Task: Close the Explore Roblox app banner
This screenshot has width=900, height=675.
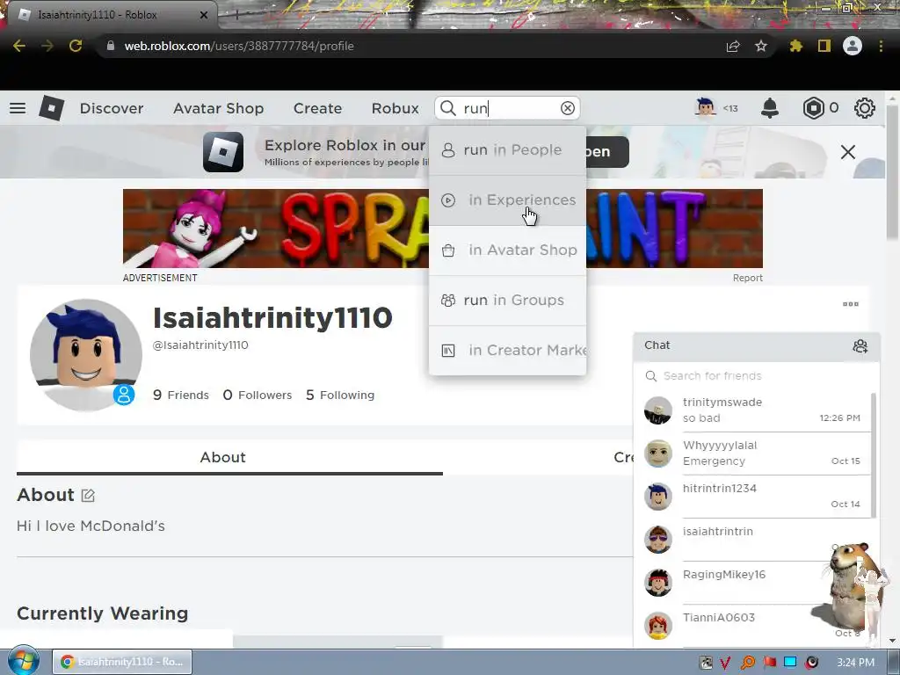Action: [x=848, y=152]
